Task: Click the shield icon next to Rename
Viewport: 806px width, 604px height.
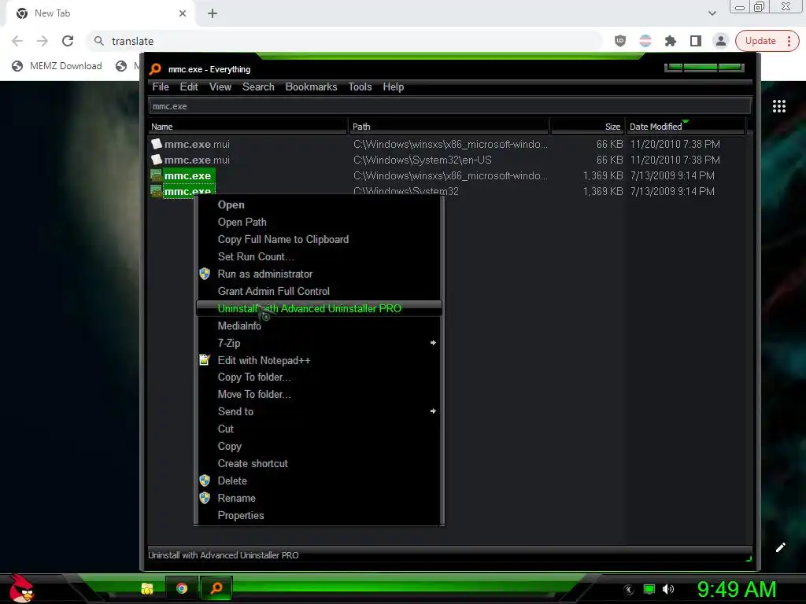Action: pos(205,498)
